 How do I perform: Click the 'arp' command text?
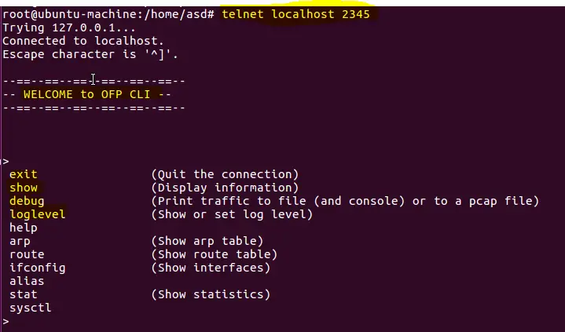20,241
